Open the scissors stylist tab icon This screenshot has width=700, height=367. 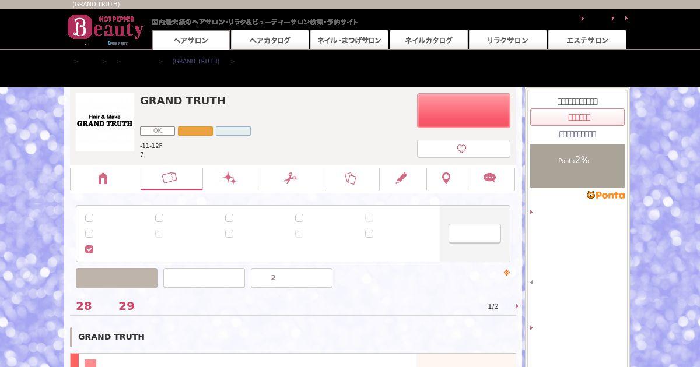(x=290, y=178)
